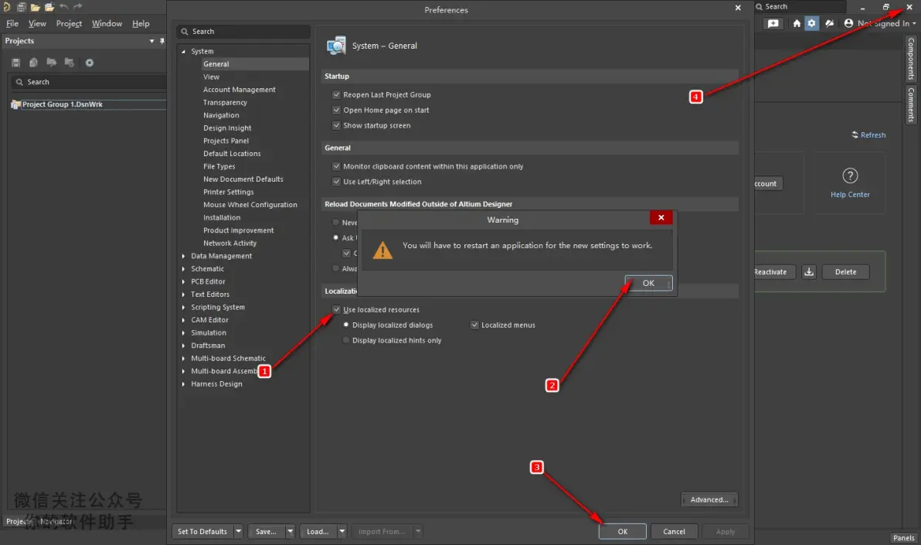Screen dimensions: 921x545
Task: Select View under System tree
Action: point(212,77)
